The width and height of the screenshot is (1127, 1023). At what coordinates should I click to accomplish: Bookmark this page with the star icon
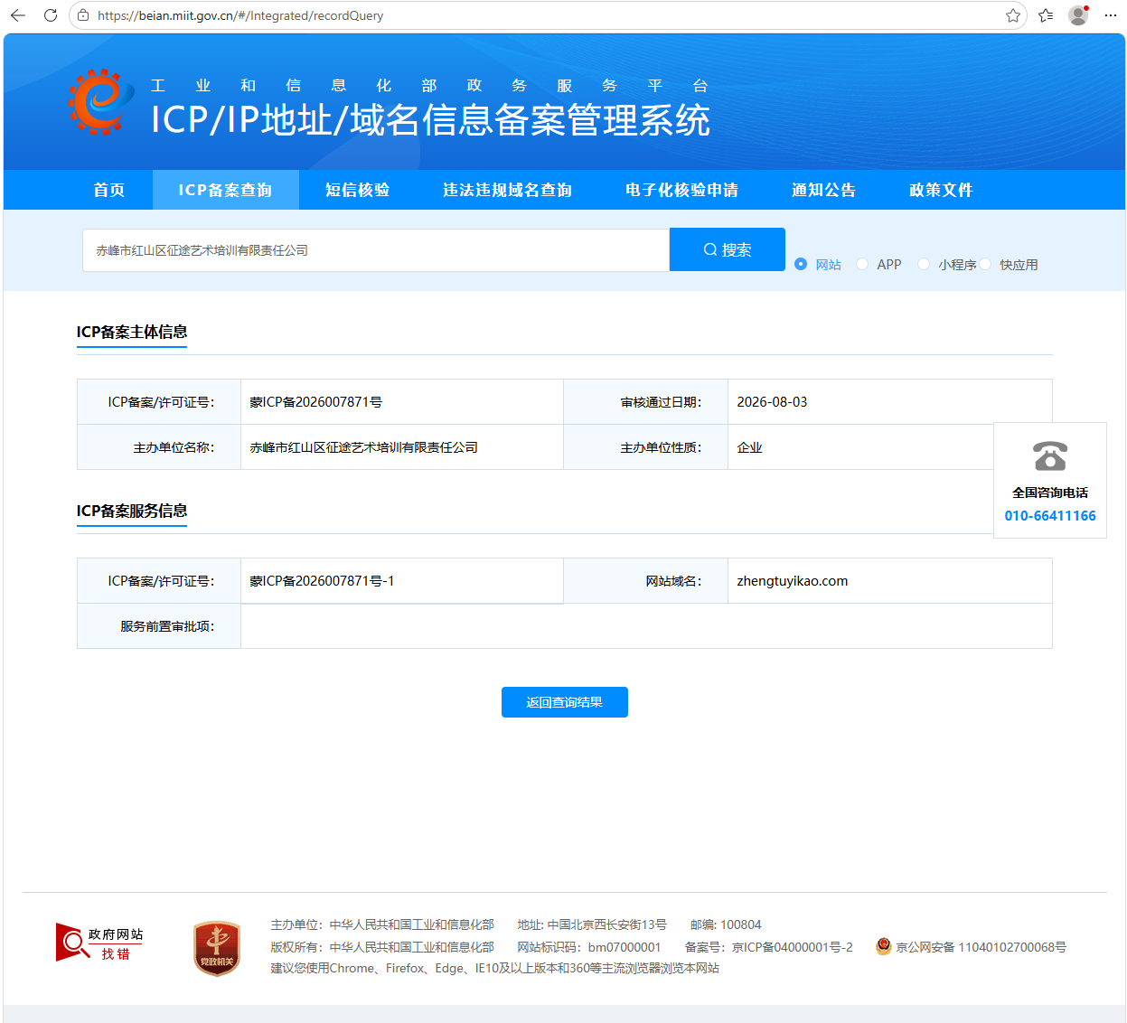pyautogui.click(x=1013, y=15)
